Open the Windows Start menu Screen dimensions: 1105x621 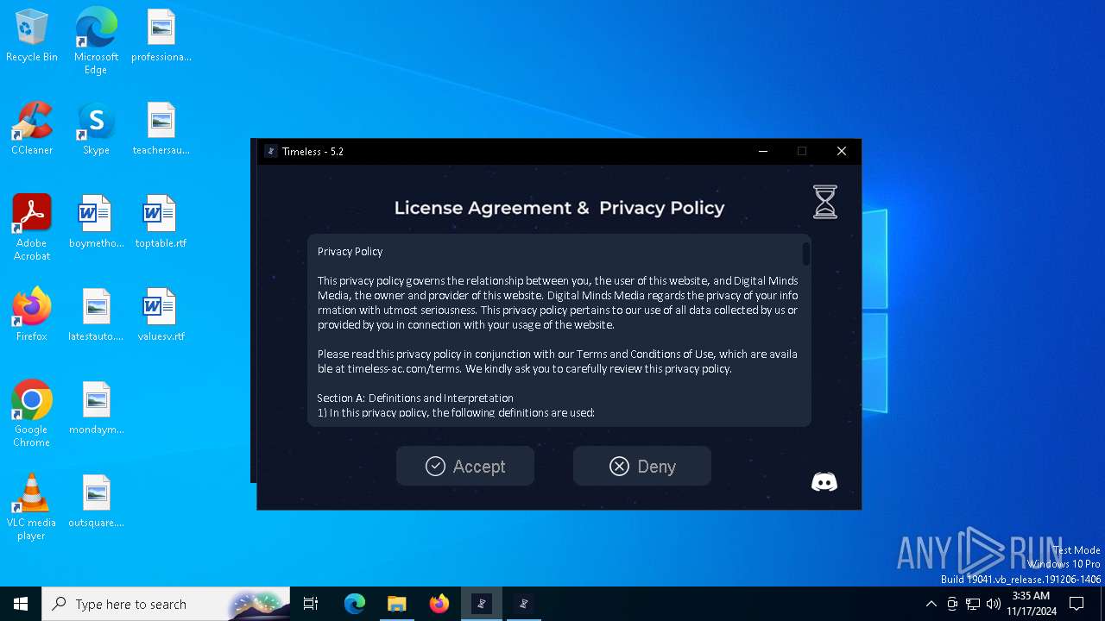click(x=21, y=604)
